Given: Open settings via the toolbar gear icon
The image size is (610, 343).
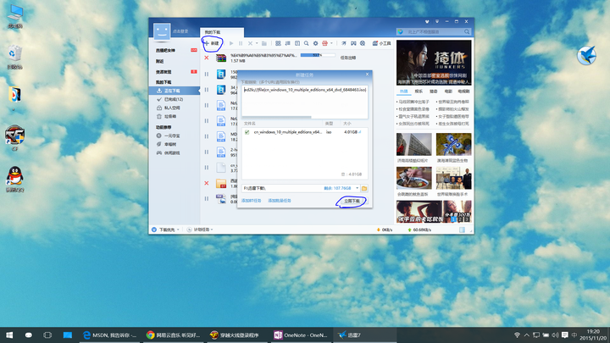Looking at the screenshot, I should (315, 43).
